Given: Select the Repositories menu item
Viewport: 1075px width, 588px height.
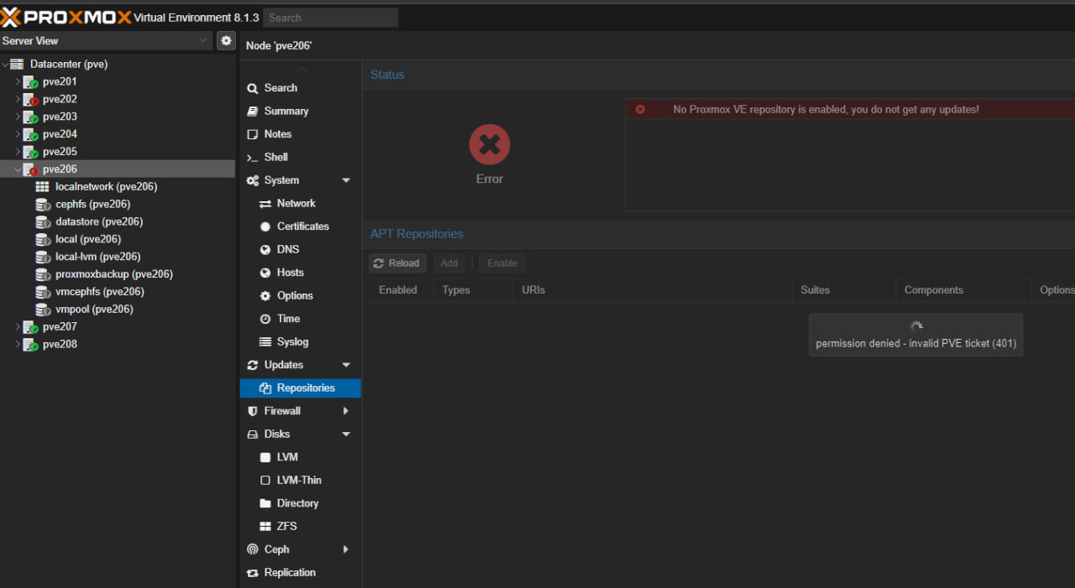Looking at the screenshot, I should 301,388.
